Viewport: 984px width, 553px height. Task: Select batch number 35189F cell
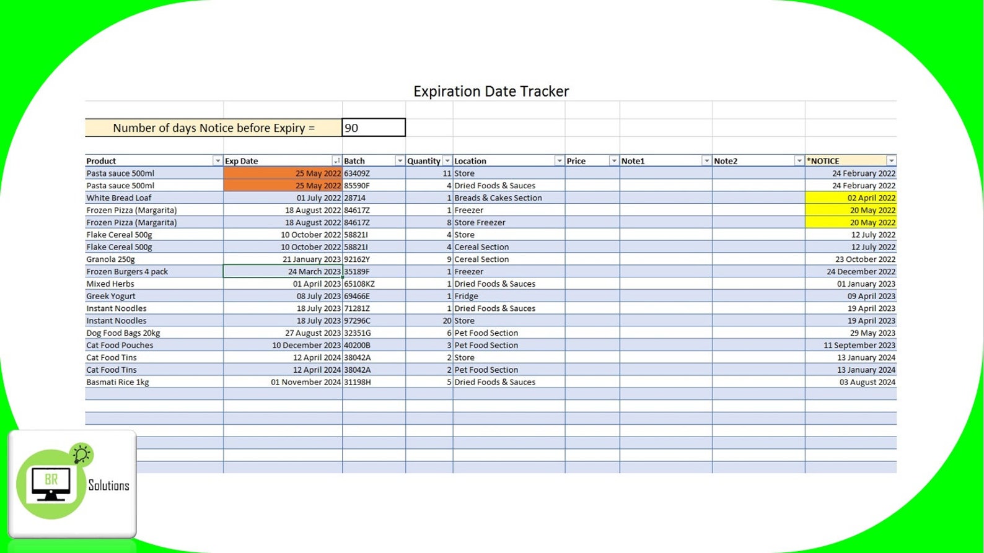coord(374,272)
